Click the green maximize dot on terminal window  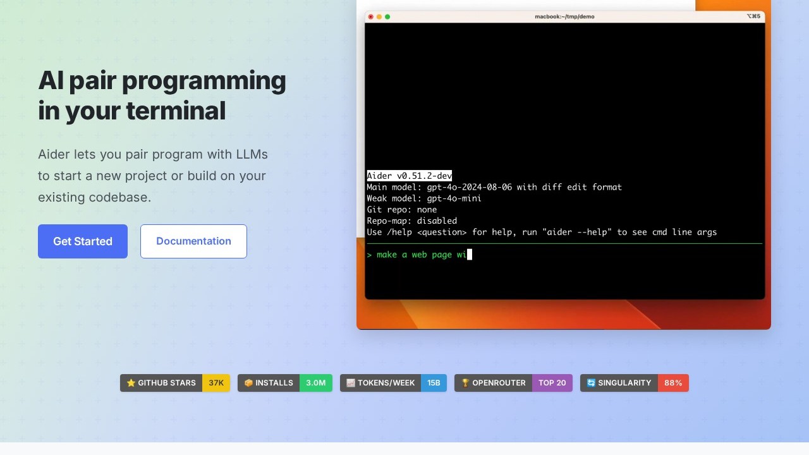coord(387,16)
